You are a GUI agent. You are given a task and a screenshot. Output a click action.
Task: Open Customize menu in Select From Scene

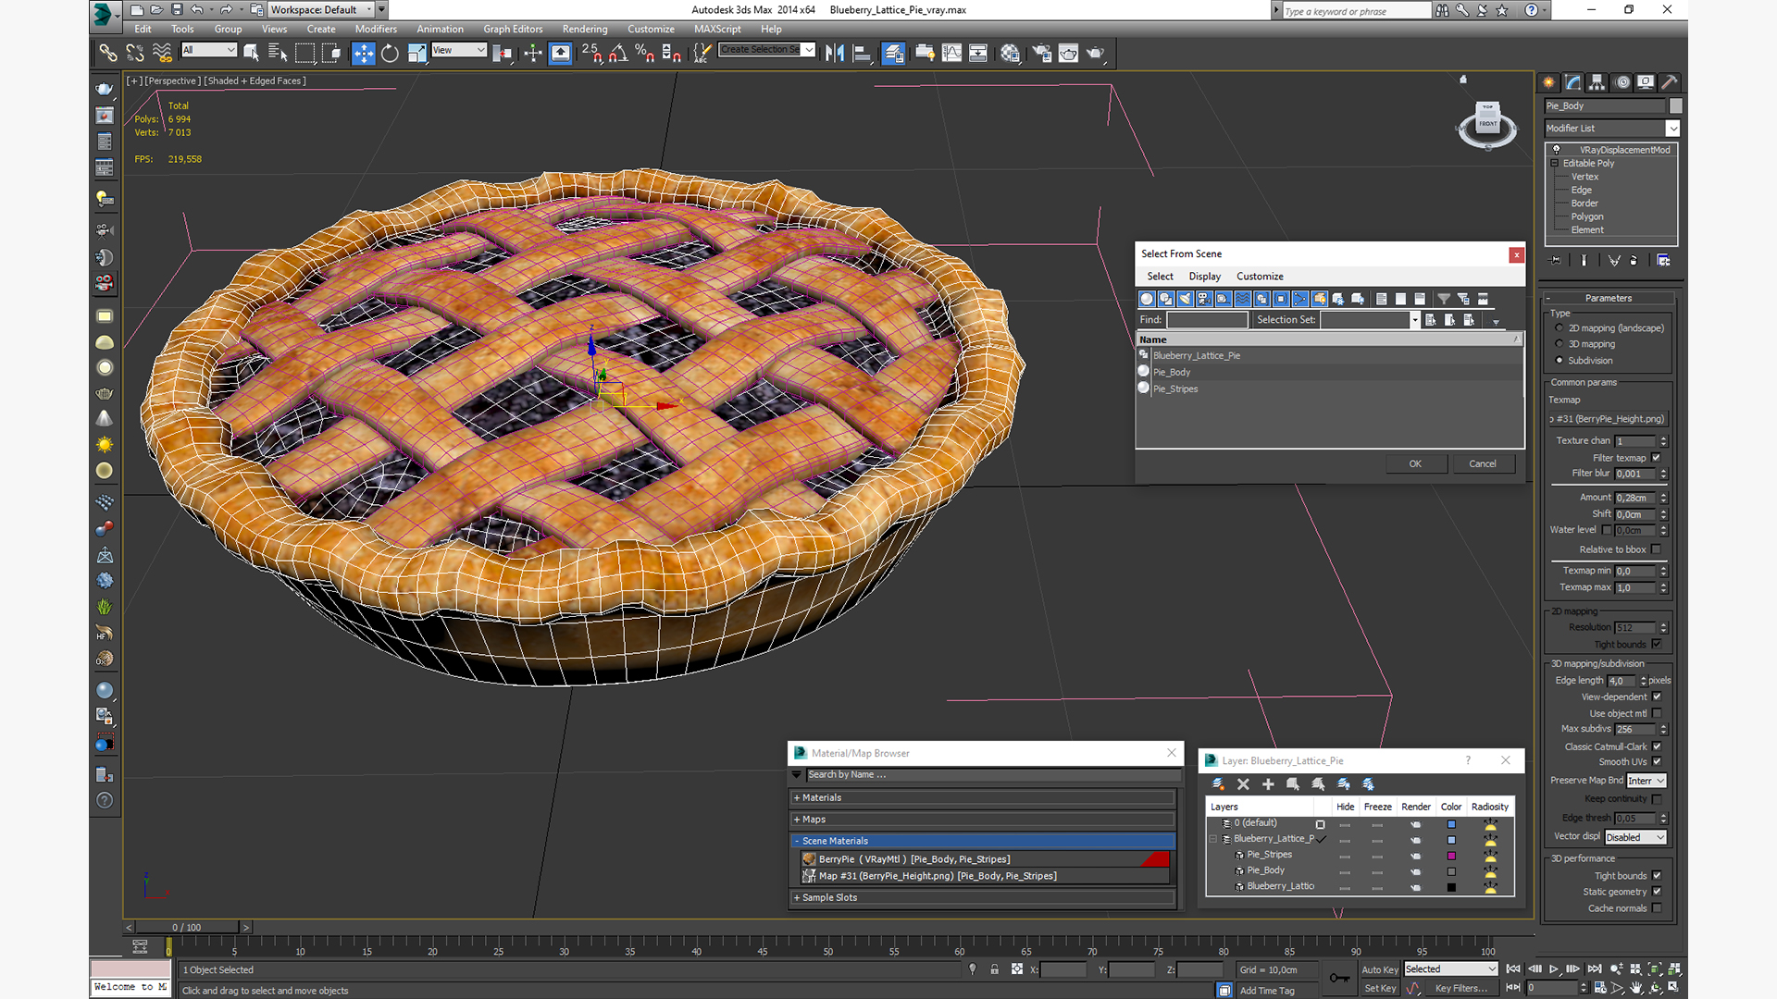pyautogui.click(x=1260, y=277)
